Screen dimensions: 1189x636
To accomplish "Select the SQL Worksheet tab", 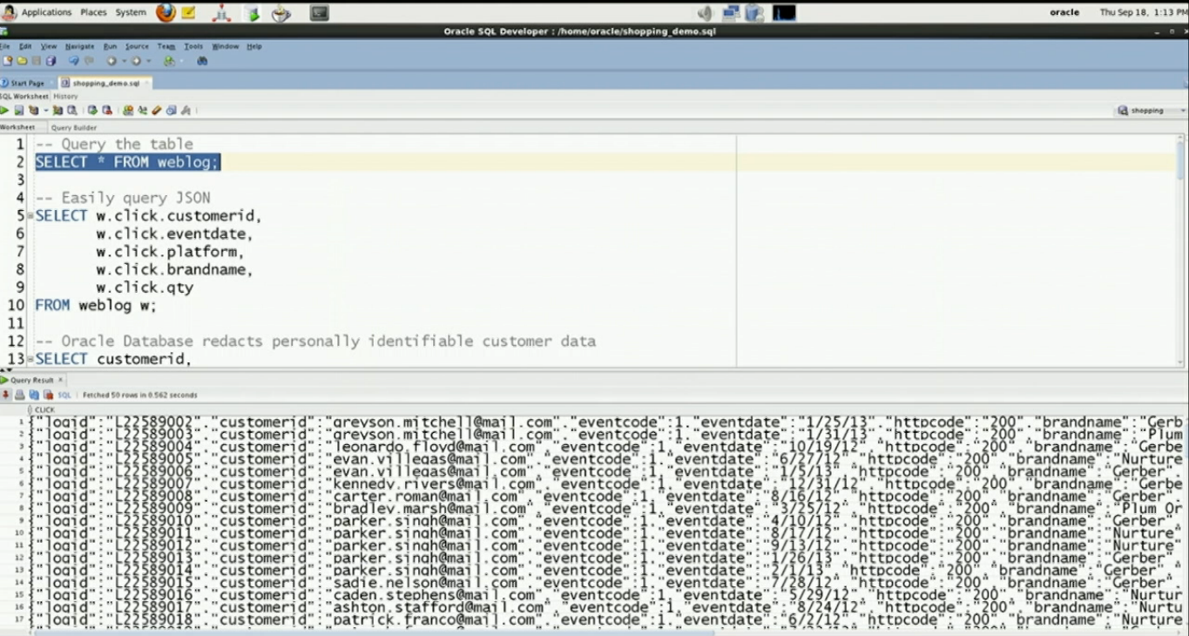I will 24,97.
